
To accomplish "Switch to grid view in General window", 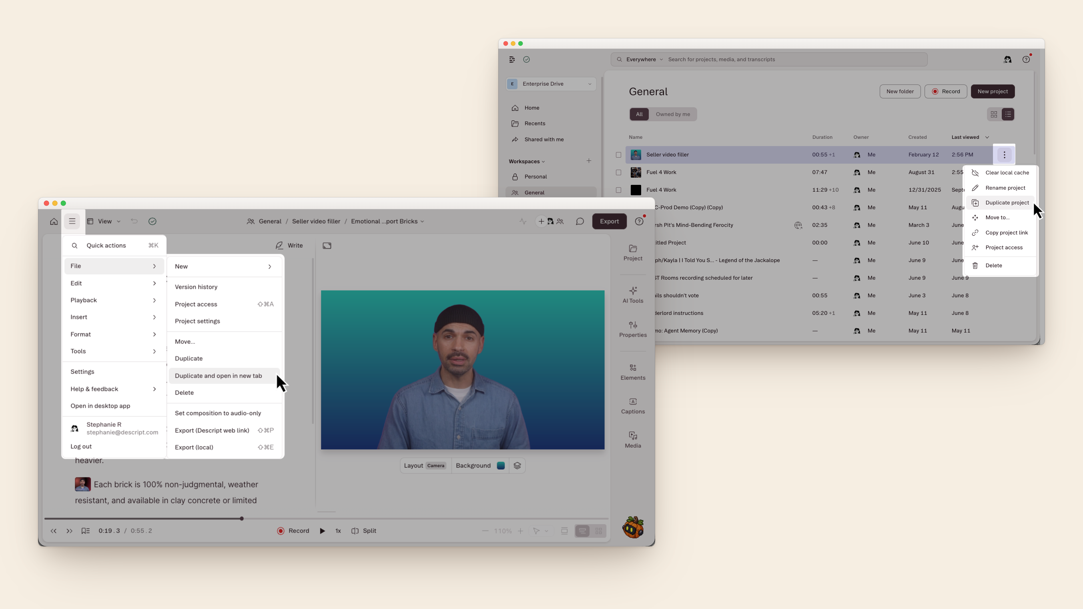I will (994, 114).
